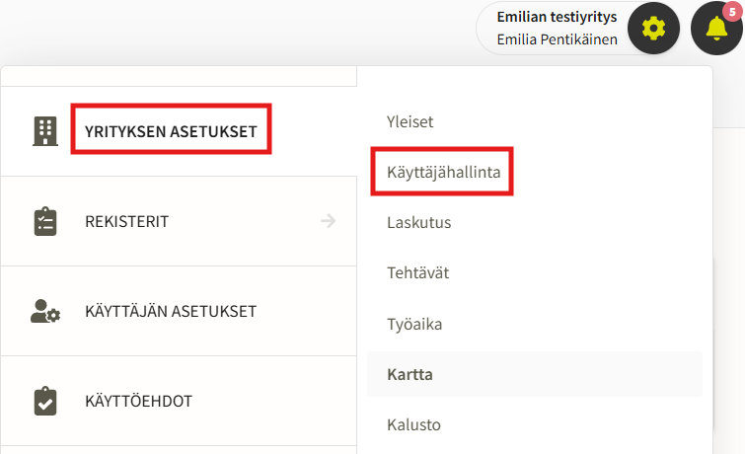Open the notifications bell
The height and width of the screenshot is (454, 745).
pos(716,29)
